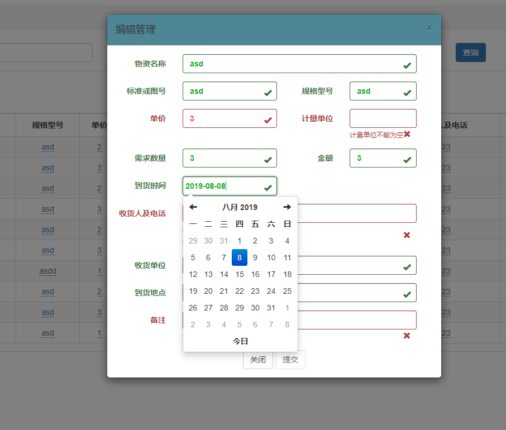Image resolution: width=506 pixels, height=430 pixels.
Task: Click inside the empty 计量单位 input field
Action: 383,118
